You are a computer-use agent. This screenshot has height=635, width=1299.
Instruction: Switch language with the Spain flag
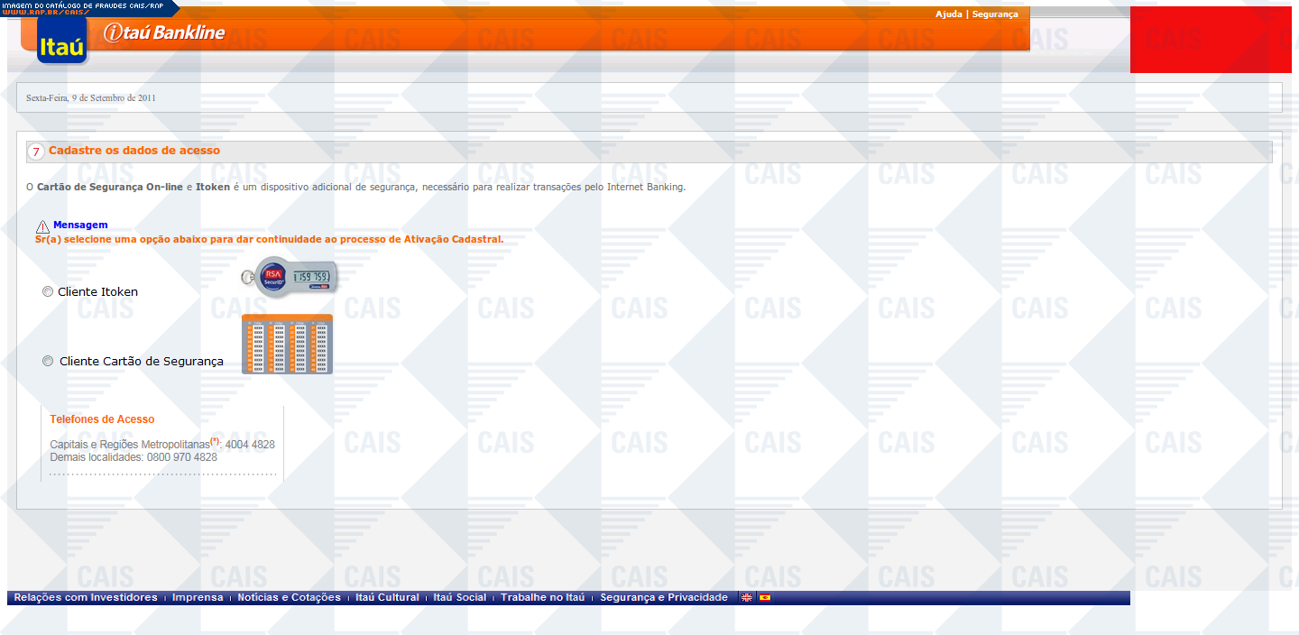(765, 597)
